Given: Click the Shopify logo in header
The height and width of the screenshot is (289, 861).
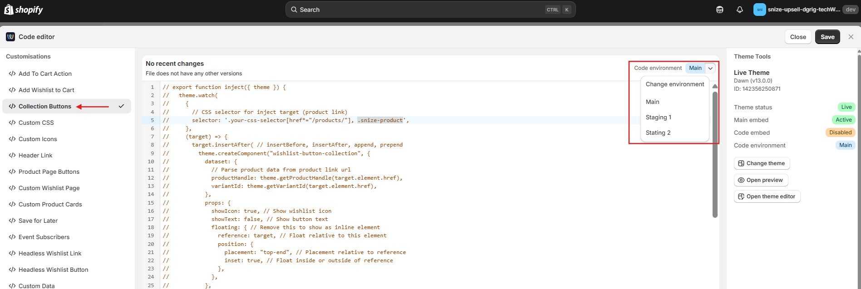Looking at the screenshot, I should pyautogui.click(x=24, y=10).
